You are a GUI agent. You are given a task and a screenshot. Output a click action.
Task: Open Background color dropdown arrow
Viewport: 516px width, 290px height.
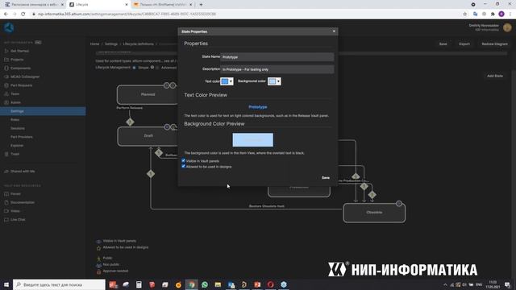(278, 81)
